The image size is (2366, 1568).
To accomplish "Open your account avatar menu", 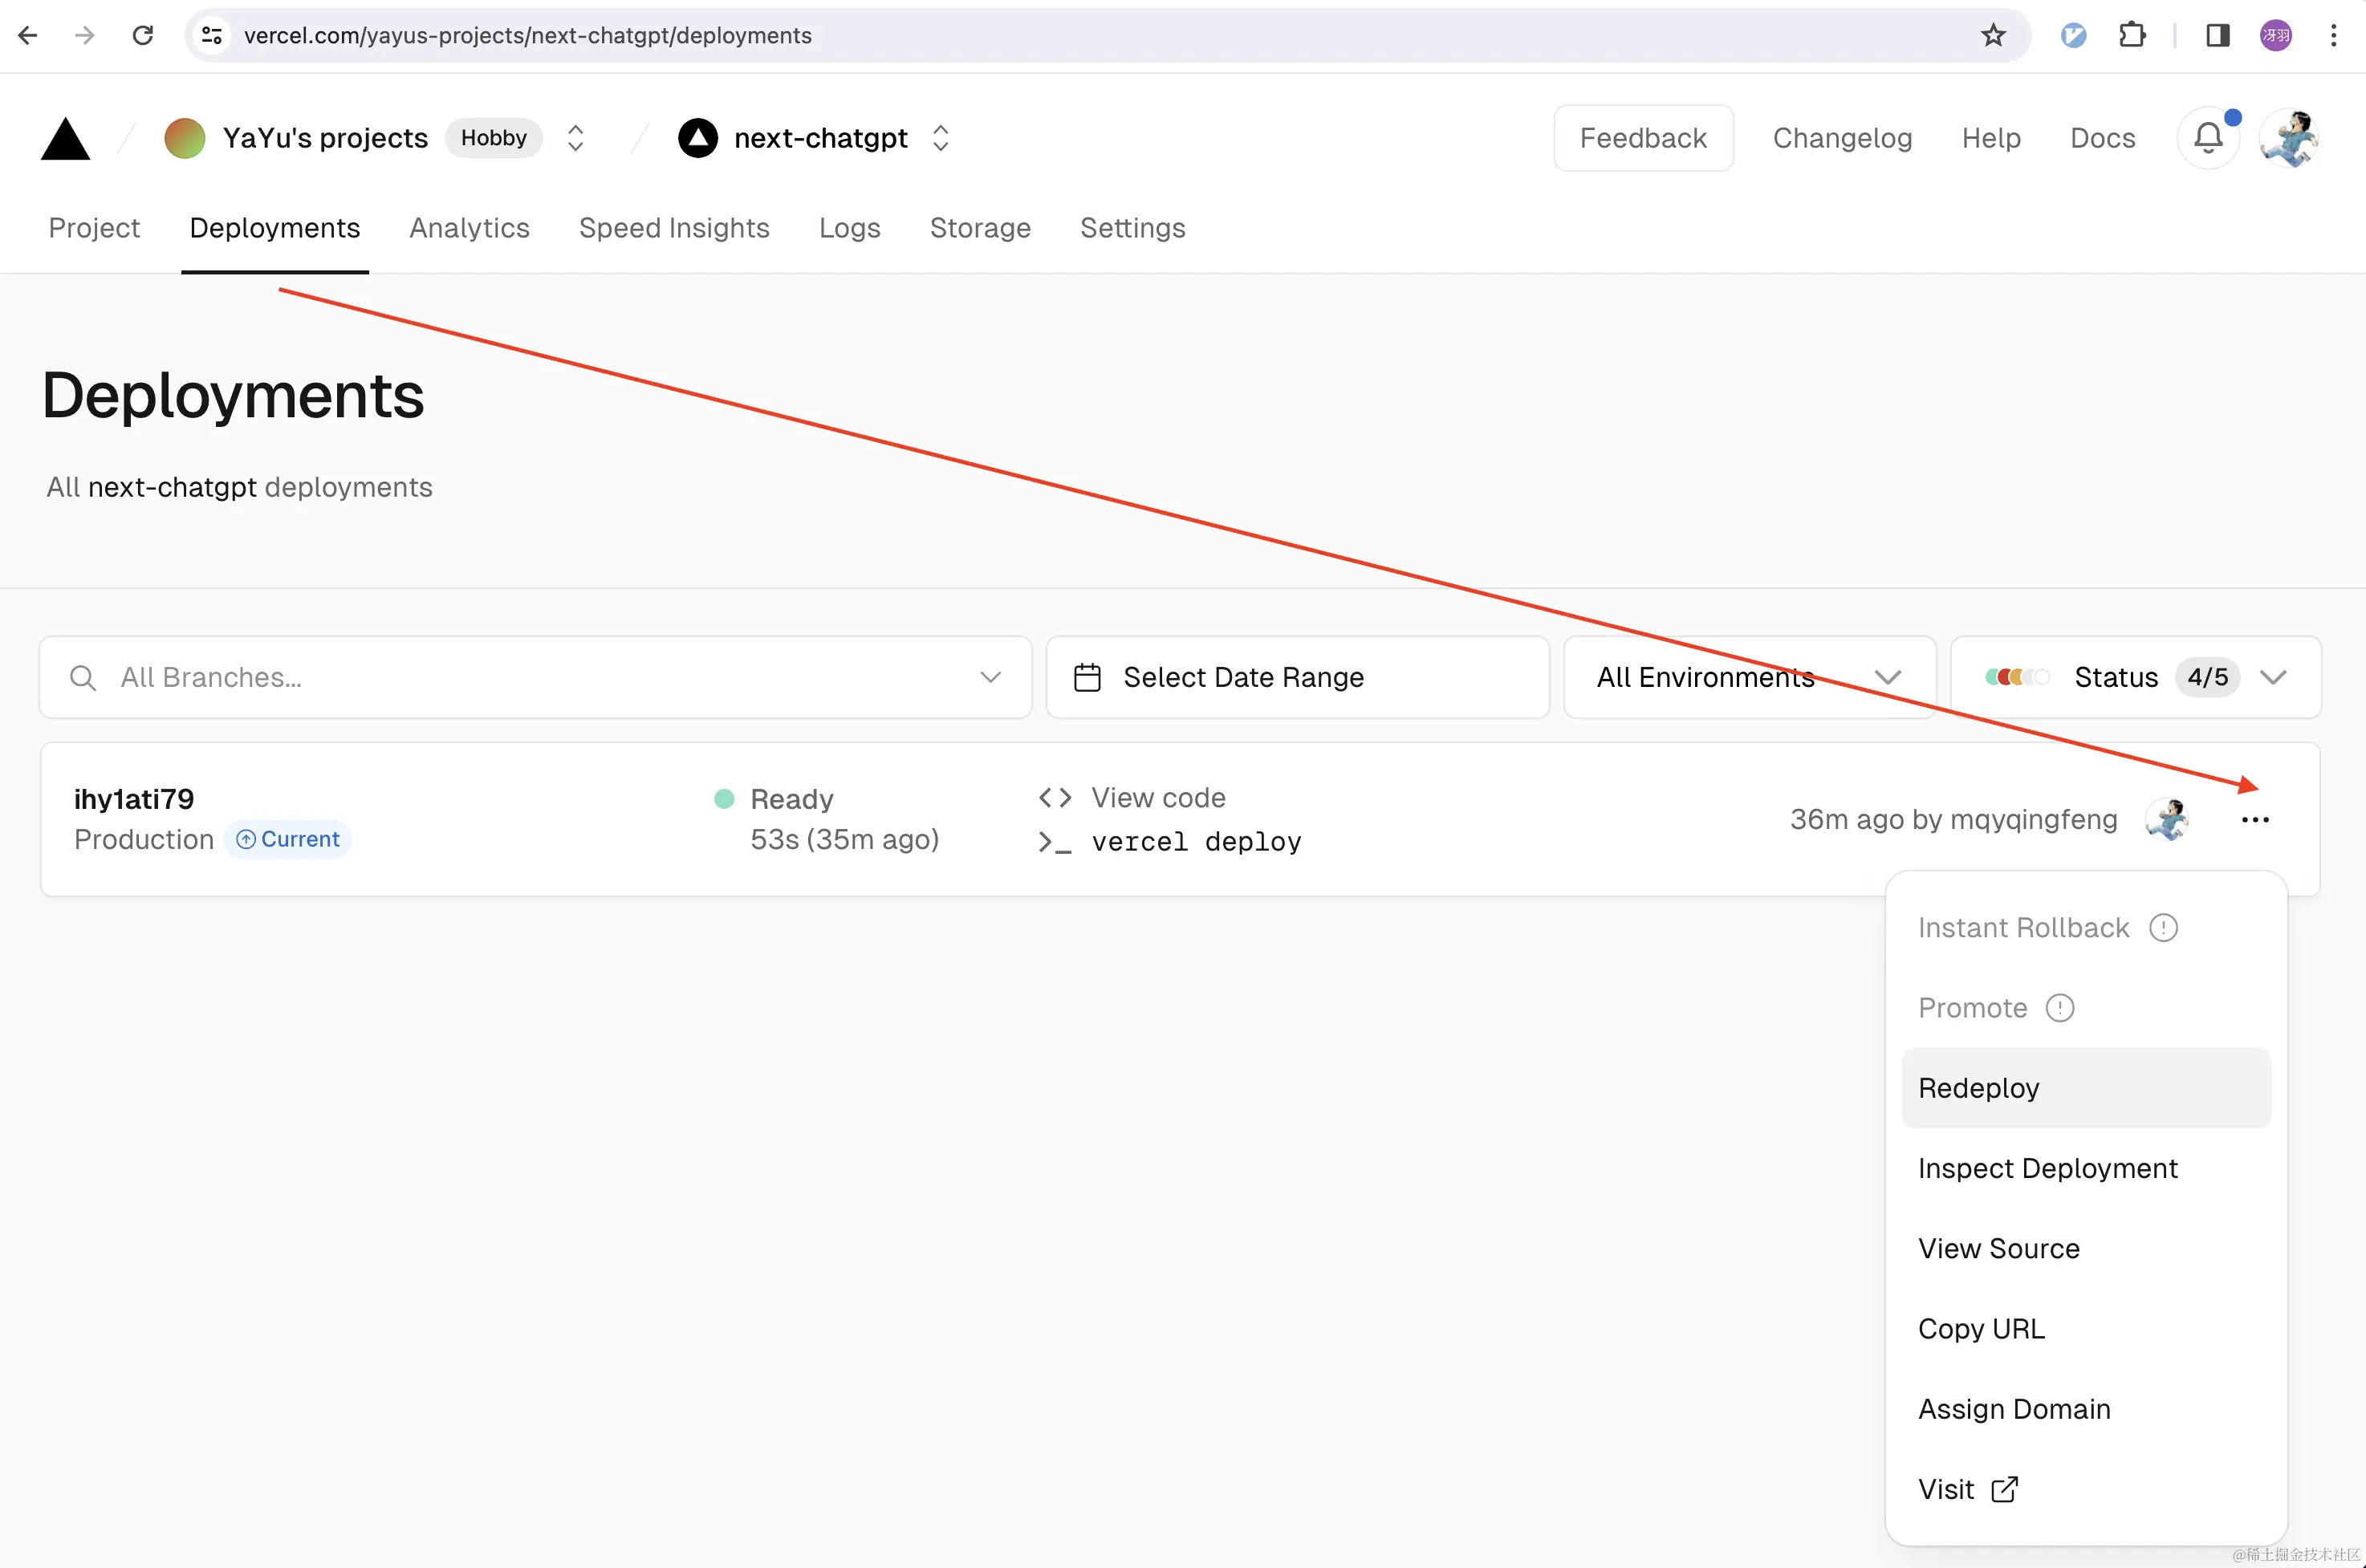I will coord(2289,138).
